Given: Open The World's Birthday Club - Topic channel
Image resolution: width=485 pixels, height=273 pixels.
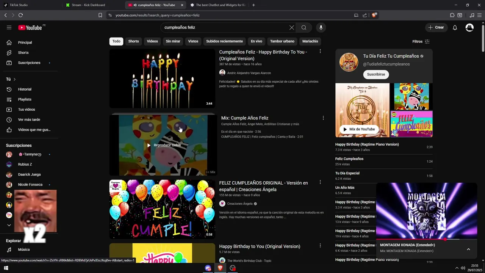Looking at the screenshot, I should click(x=249, y=260).
